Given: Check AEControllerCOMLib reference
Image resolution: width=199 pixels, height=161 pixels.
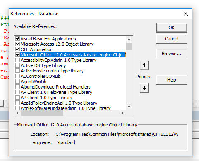Looking at the screenshot, I should [x=17, y=76].
